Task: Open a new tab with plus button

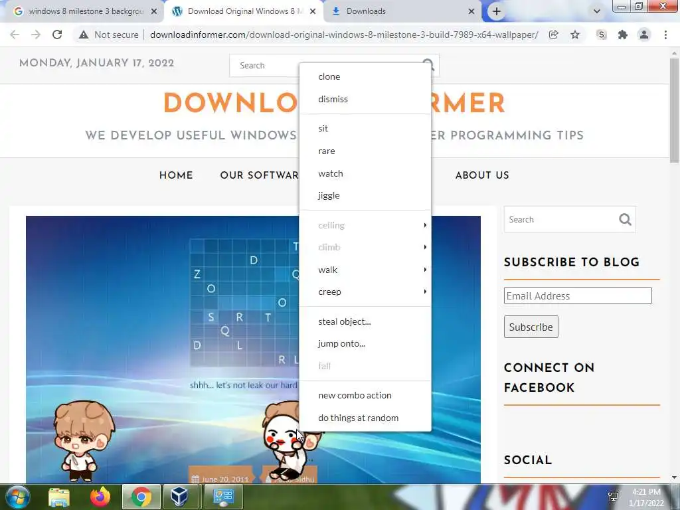Action: (x=497, y=11)
